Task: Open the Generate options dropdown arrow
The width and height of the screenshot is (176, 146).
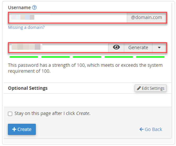Action: point(159,47)
